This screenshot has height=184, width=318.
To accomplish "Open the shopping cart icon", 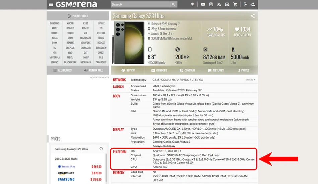I will [x=235, y=4].
